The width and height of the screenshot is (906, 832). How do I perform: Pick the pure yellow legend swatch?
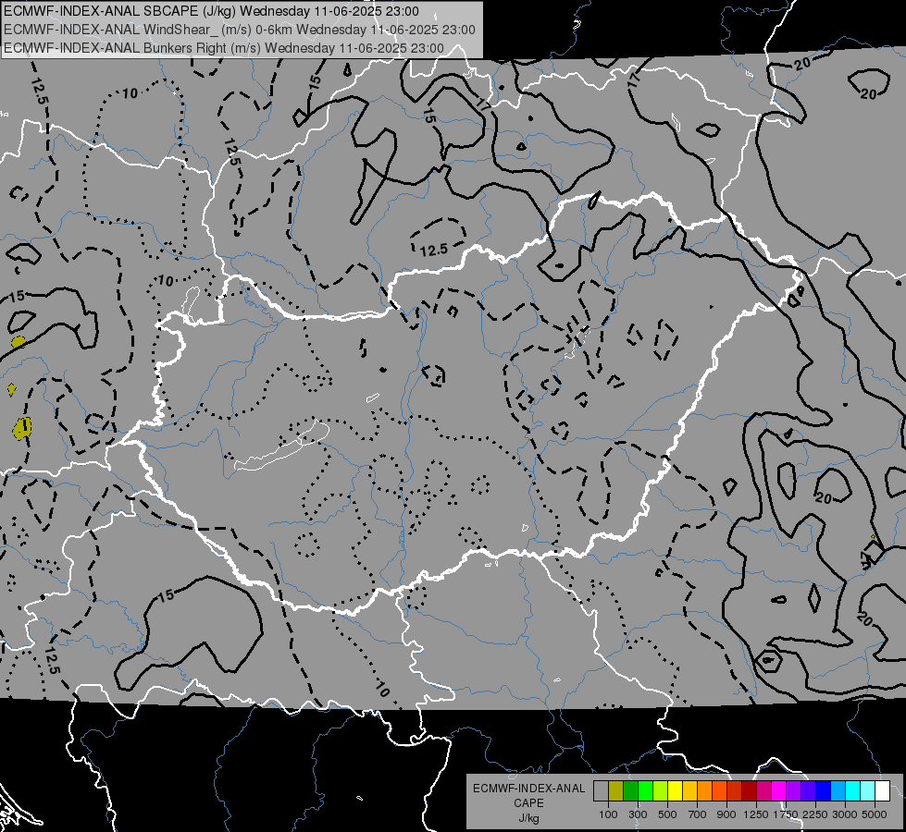(x=675, y=791)
